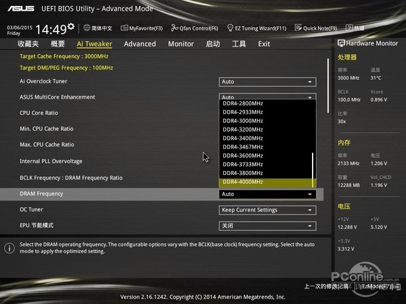The image size is (406, 304).
Task: Click the settings gear next to clock
Action: (x=71, y=26)
